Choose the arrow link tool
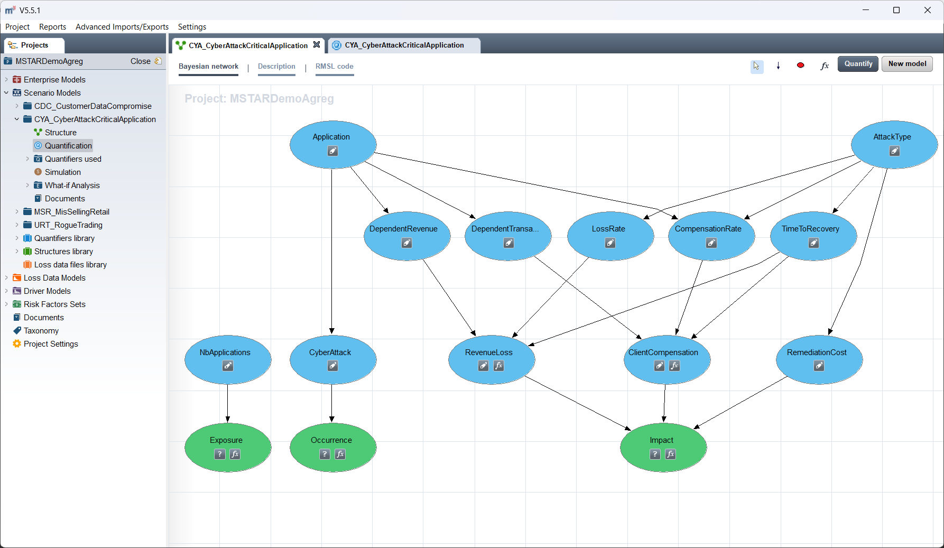944x548 pixels. coord(778,66)
